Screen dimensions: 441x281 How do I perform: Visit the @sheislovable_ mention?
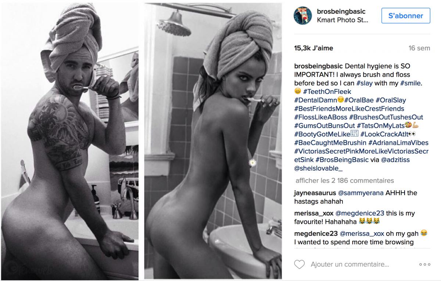318,168
